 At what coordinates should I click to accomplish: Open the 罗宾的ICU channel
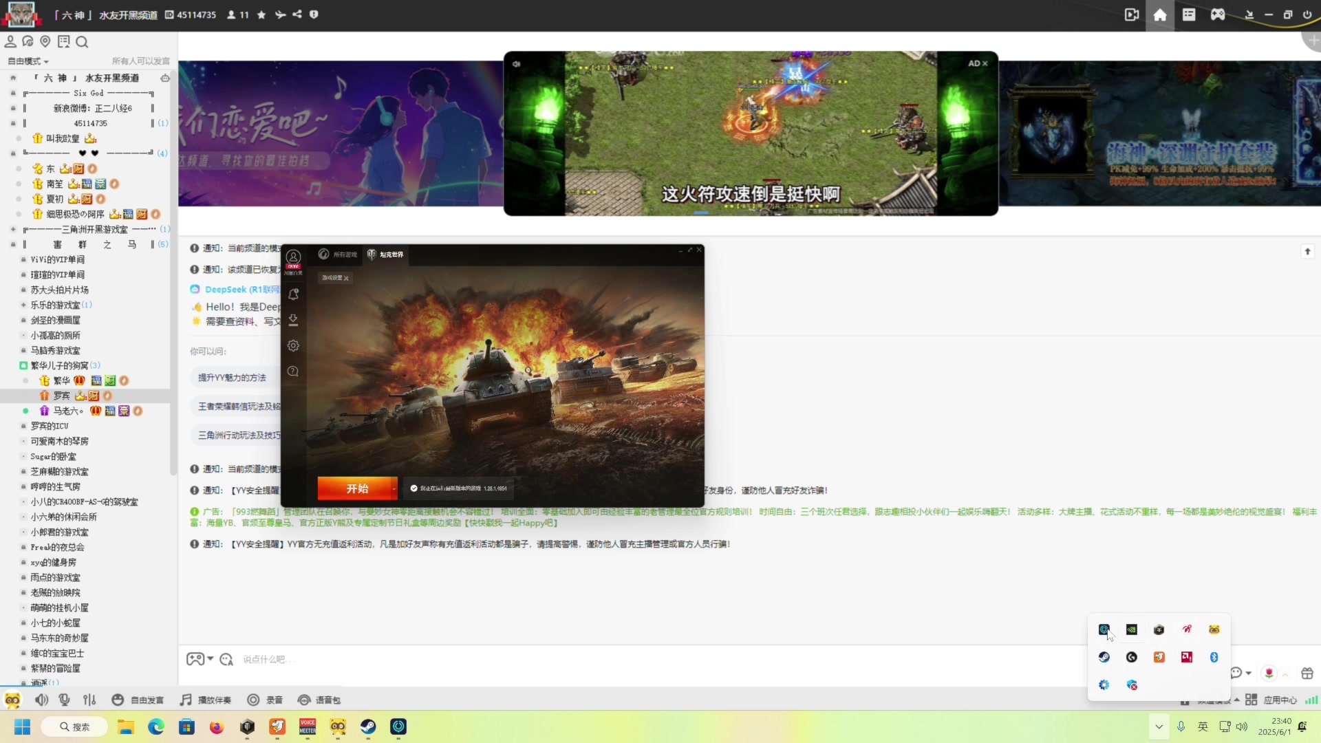50,426
